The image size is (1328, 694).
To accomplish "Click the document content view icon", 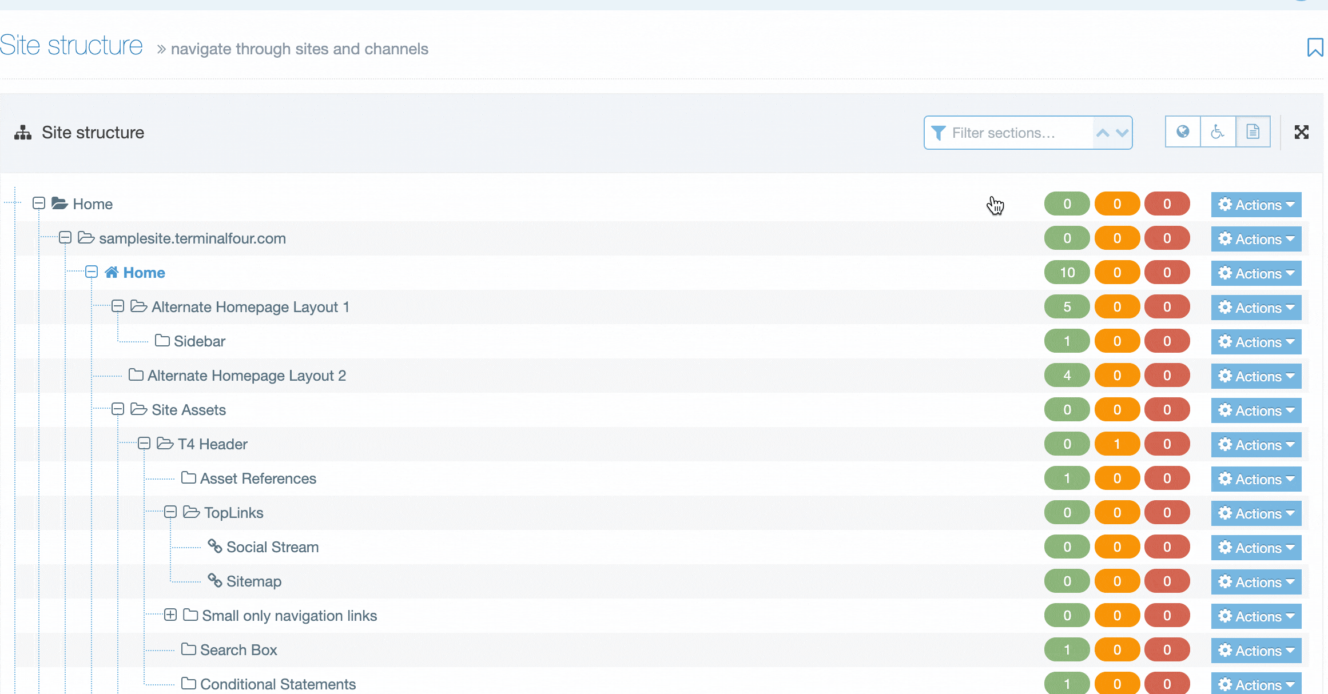I will pyautogui.click(x=1253, y=132).
